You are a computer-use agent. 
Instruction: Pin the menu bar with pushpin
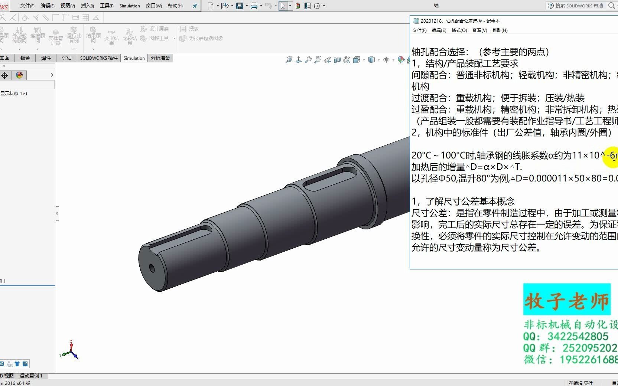tap(195, 6)
